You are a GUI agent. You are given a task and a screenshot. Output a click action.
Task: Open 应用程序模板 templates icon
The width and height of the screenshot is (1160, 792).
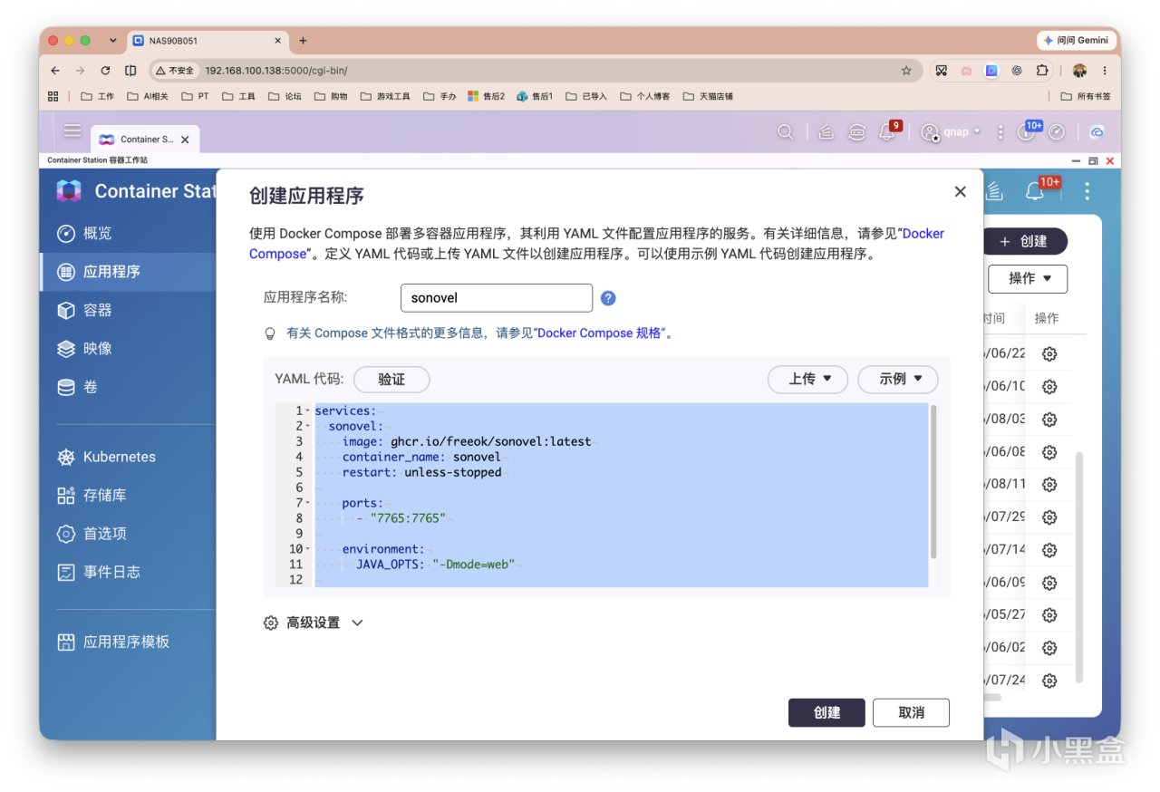(66, 642)
